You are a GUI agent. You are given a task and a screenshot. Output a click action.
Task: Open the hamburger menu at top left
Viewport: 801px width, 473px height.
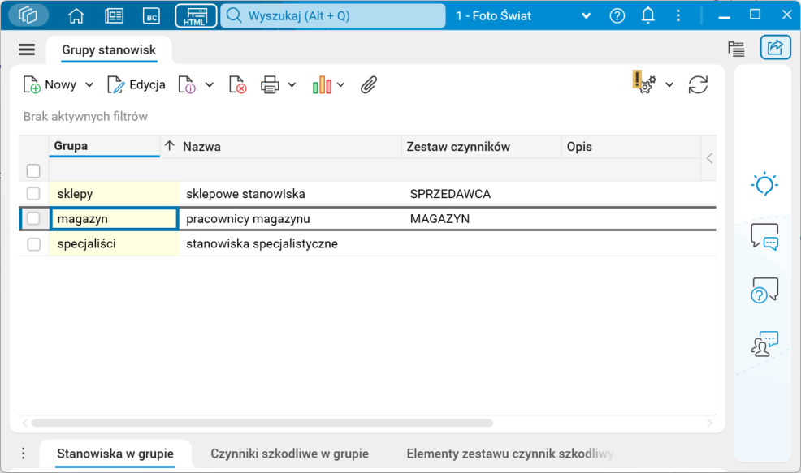27,49
